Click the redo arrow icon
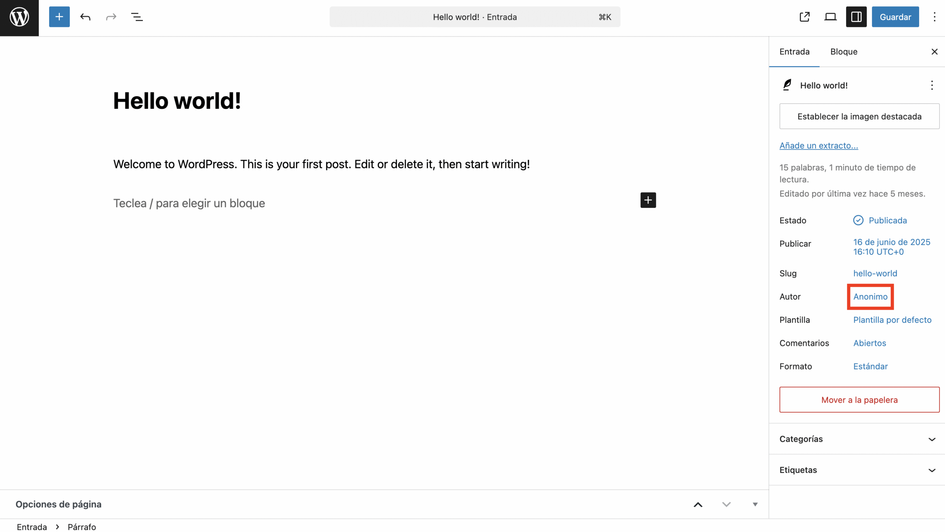 (111, 17)
